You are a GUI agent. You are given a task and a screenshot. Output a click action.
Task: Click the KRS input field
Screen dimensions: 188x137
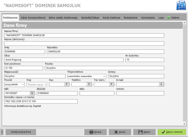tap(97, 93)
